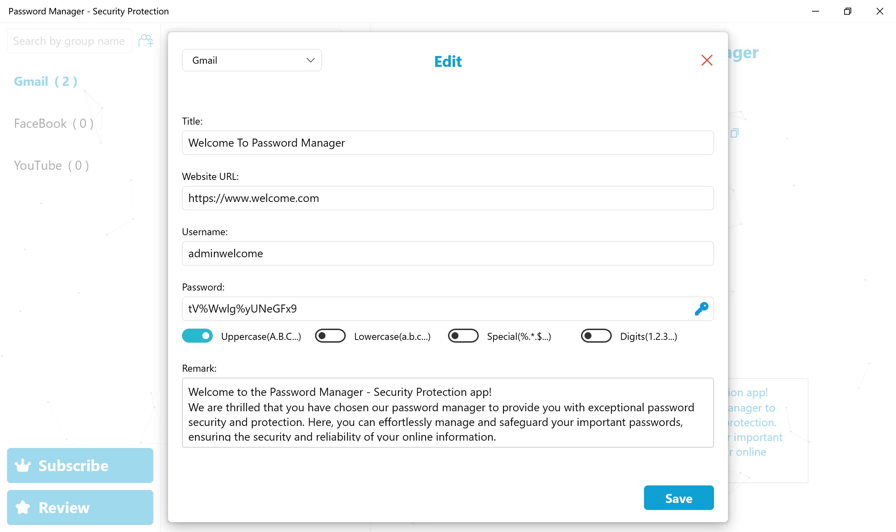
Task: Select the FaceBook group
Action: pyautogui.click(x=54, y=123)
